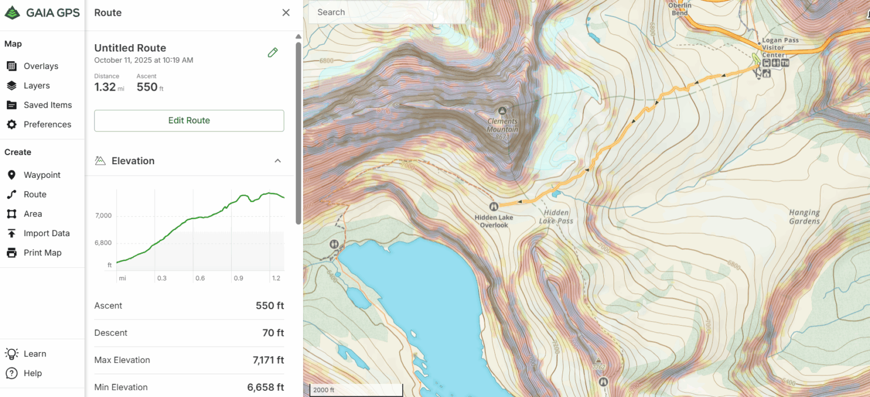This screenshot has height=397, width=870.
Task: Click the pencil to rename Untitled Route
Action: point(272,52)
